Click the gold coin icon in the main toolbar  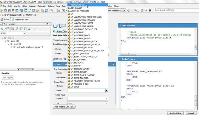coord(37,10)
